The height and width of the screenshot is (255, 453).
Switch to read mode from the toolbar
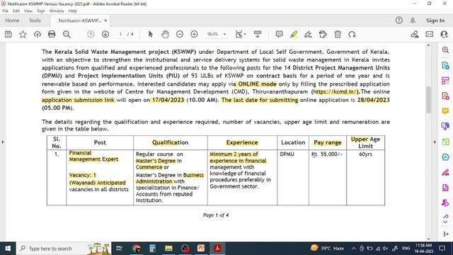(x=258, y=35)
